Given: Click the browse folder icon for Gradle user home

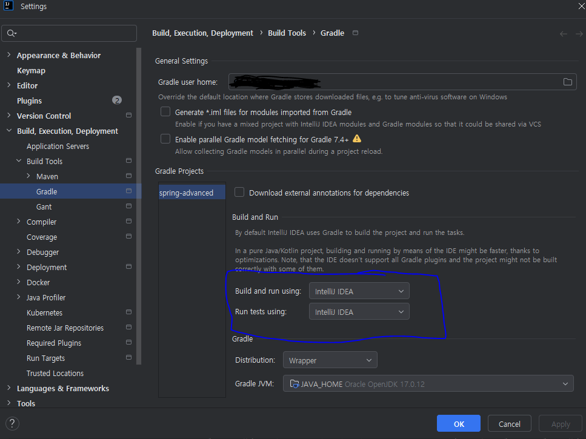Looking at the screenshot, I should point(567,82).
